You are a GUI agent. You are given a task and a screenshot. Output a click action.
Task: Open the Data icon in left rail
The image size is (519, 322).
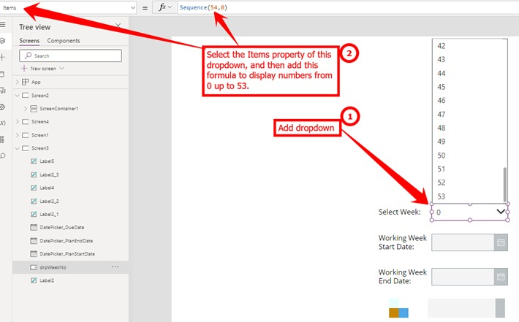[2, 74]
